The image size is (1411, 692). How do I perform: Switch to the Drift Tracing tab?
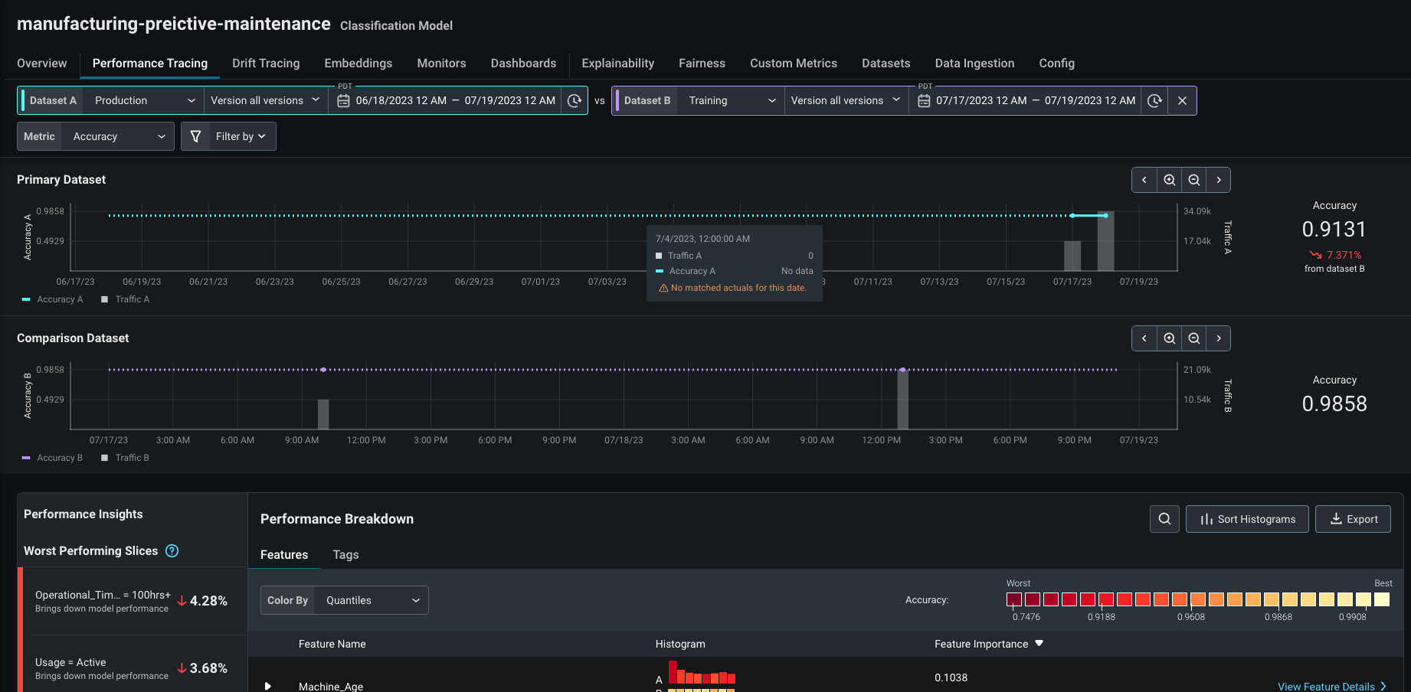266,64
